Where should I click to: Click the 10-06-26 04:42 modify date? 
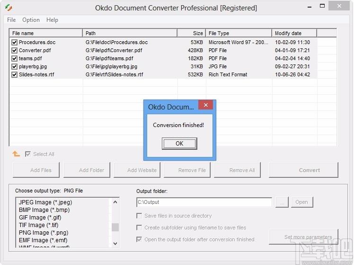click(x=292, y=74)
